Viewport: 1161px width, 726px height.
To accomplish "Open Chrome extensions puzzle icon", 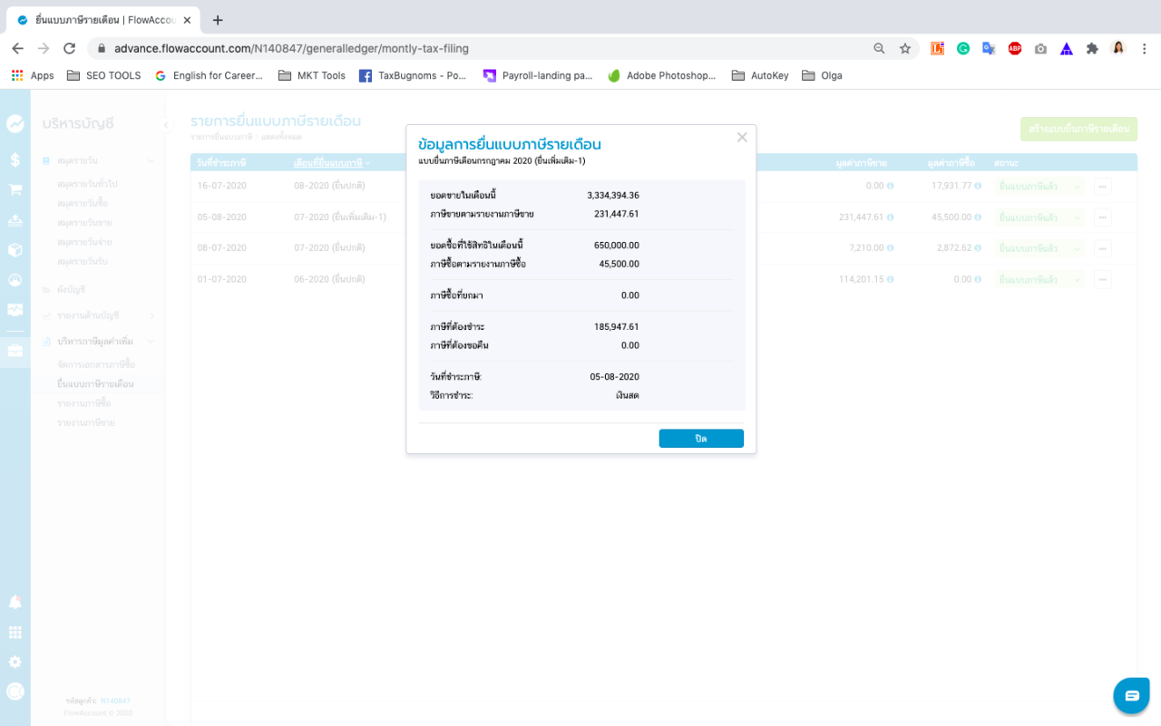I will point(1092,49).
